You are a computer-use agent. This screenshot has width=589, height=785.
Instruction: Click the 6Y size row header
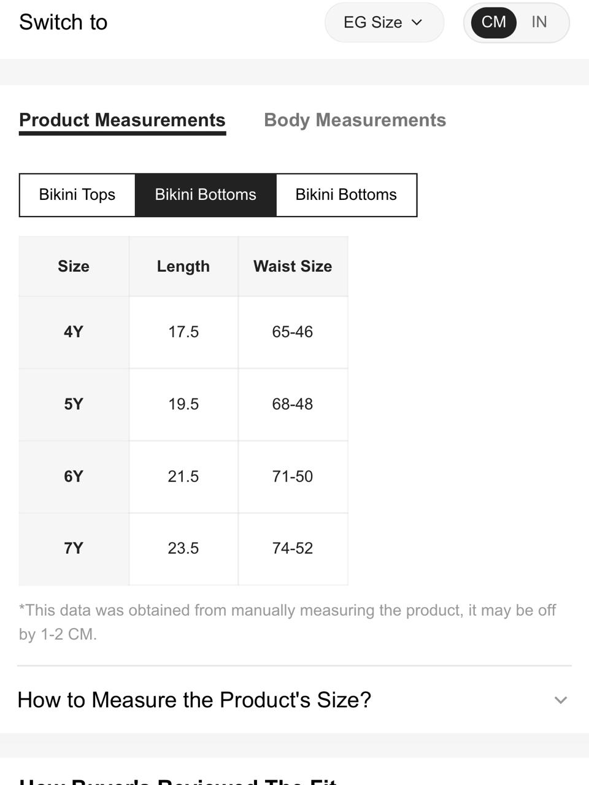click(x=74, y=477)
